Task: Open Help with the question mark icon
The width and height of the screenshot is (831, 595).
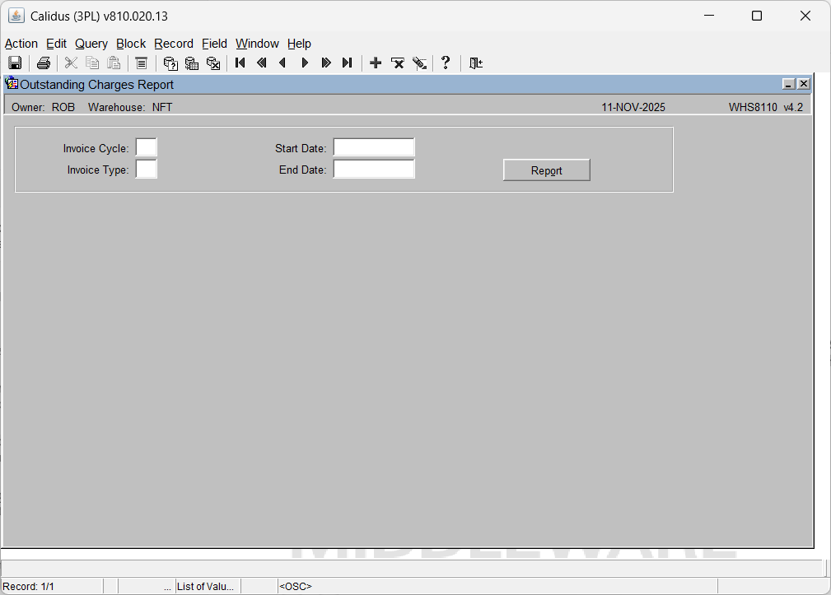Action: pyautogui.click(x=446, y=63)
